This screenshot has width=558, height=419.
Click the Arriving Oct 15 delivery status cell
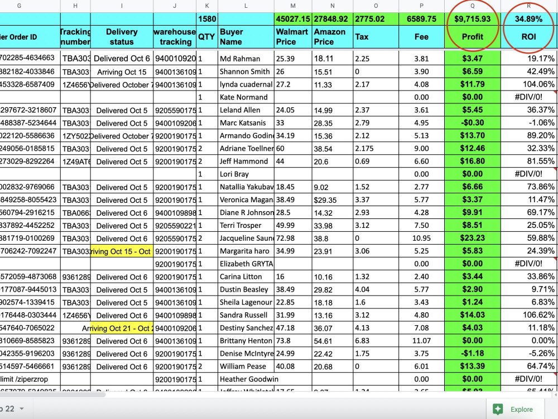[x=122, y=72]
